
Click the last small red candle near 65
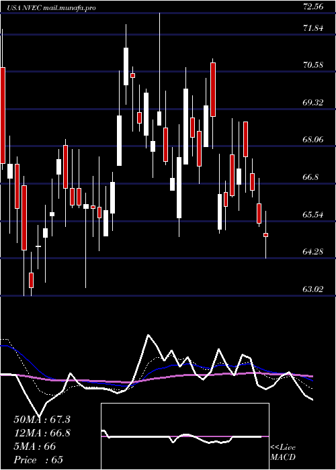pyautogui.click(x=265, y=235)
